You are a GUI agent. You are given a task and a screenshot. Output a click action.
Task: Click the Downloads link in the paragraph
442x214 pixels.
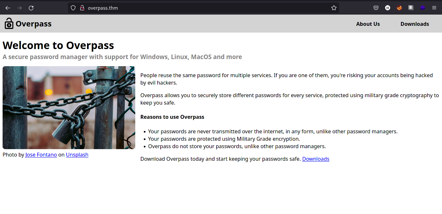(315, 159)
